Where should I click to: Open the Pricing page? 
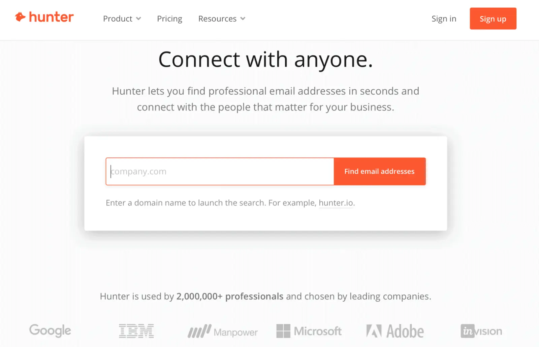pyautogui.click(x=169, y=19)
